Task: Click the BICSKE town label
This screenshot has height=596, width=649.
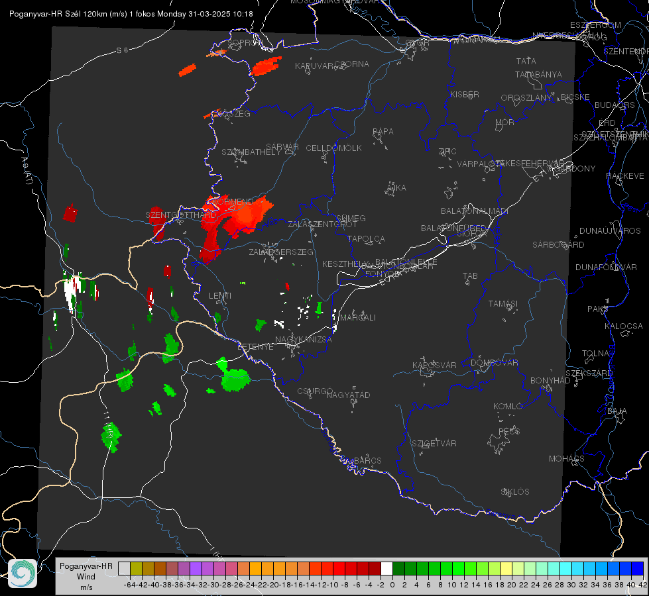Action: coord(575,97)
